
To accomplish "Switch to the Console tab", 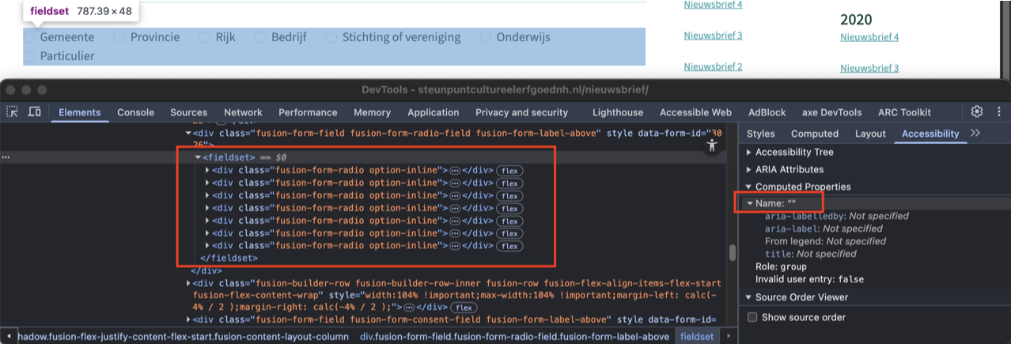I will point(135,112).
